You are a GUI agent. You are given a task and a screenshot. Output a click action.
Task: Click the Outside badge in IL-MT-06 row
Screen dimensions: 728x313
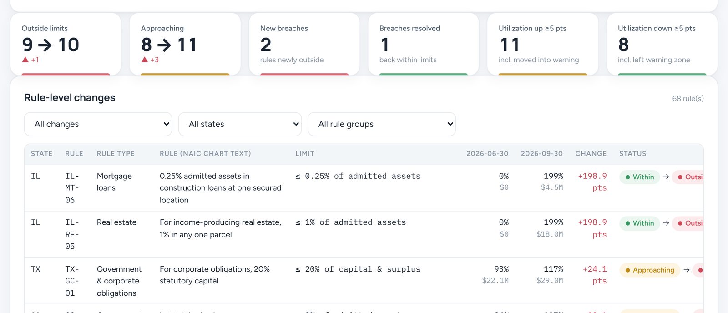688,177
